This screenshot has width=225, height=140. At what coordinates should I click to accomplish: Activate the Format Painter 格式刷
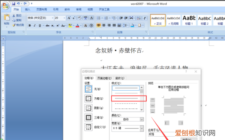(x=18, y=25)
